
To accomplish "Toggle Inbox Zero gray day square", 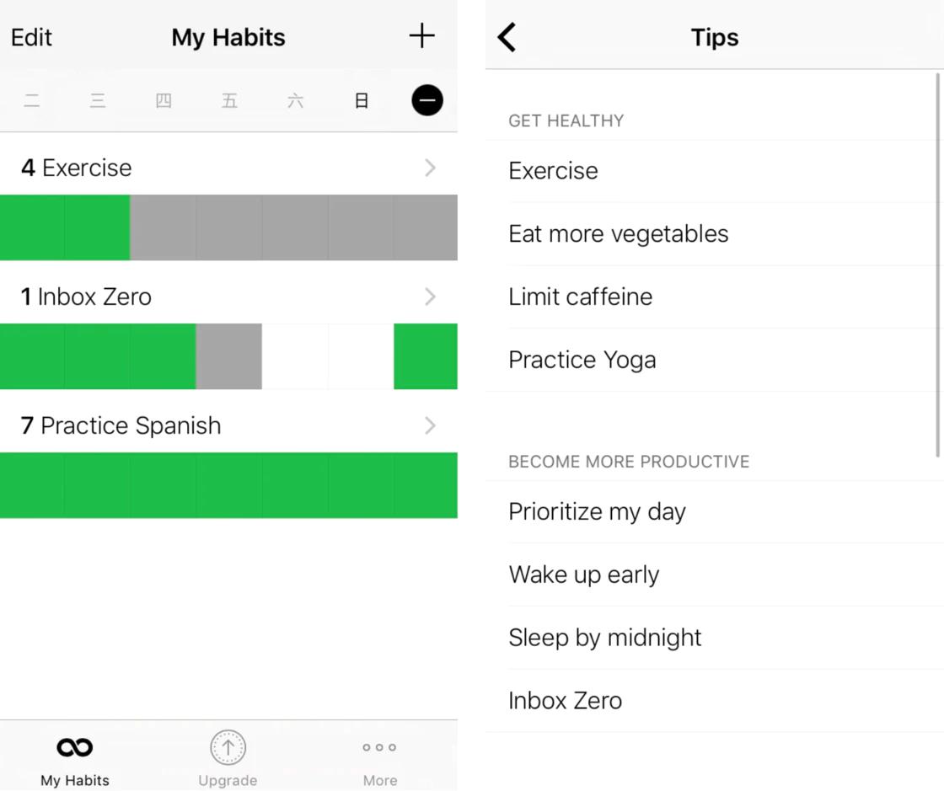I will click(x=228, y=356).
